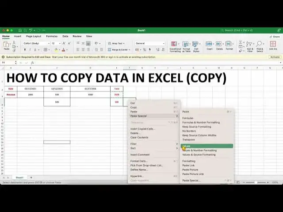This screenshot has width=283, height=212.
Task: Switch to the Page Layout tab
Action: [x=34, y=36]
